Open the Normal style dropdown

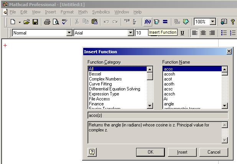(69, 33)
